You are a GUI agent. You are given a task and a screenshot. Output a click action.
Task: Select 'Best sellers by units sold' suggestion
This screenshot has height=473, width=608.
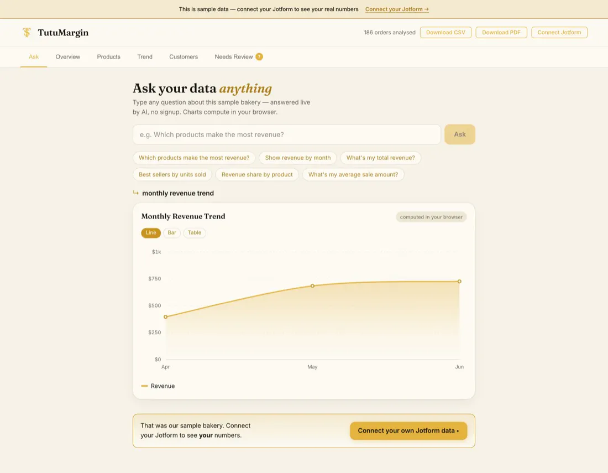(x=172, y=175)
